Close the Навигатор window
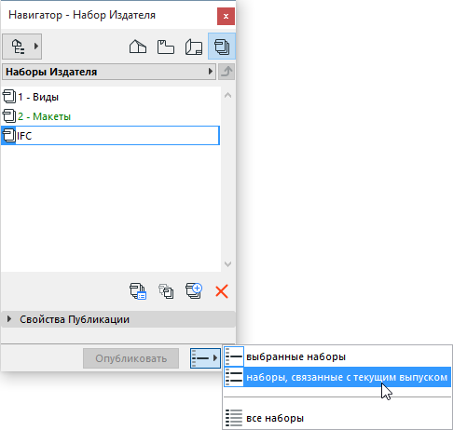The height and width of the screenshot is (430, 453). pyautogui.click(x=226, y=16)
